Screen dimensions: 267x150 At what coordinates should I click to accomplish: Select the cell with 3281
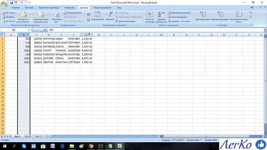pos(24,58)
